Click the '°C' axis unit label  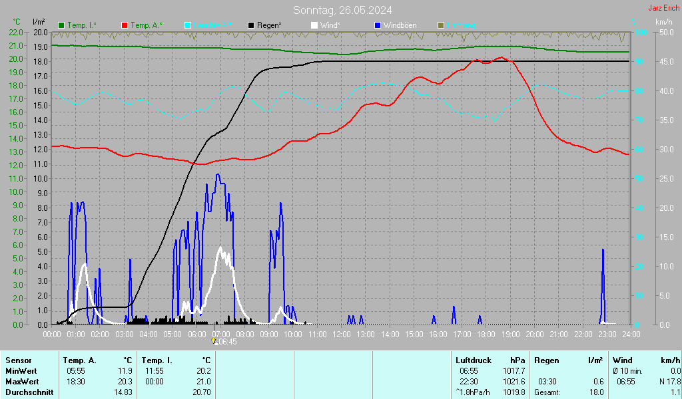tap(17, 22)
